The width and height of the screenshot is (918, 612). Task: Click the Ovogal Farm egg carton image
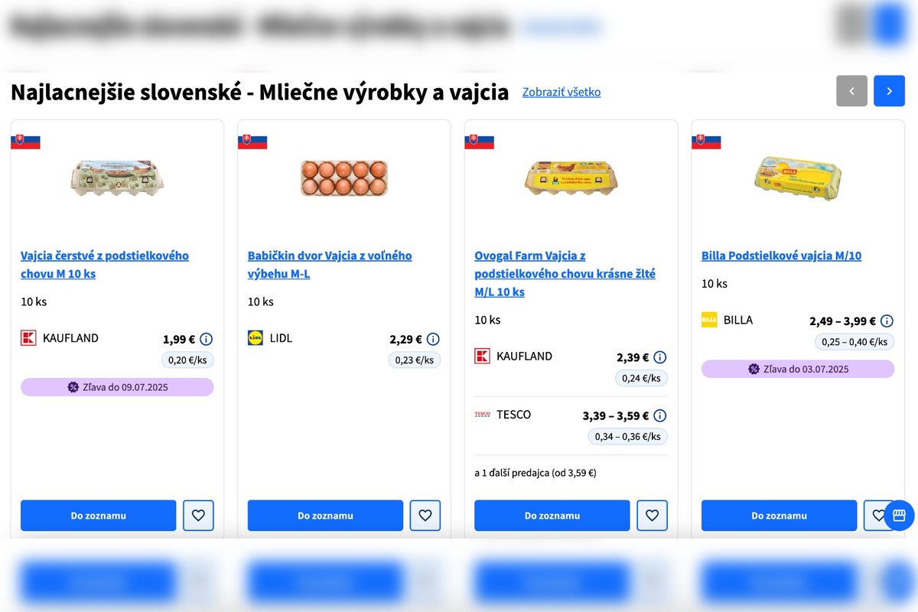(571, 177)
